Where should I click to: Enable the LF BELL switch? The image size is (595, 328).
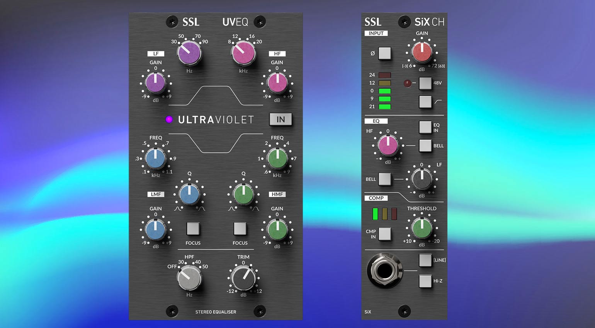[x=384, y=179]
